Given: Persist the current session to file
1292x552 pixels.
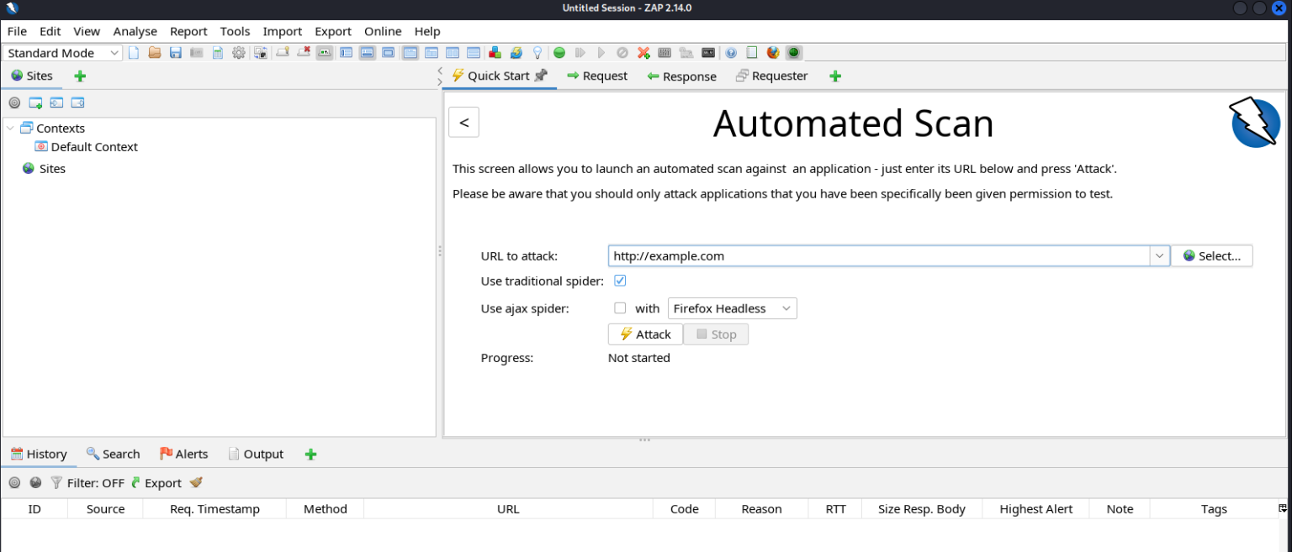Looking at the screenshot, I should click(175, 52).
